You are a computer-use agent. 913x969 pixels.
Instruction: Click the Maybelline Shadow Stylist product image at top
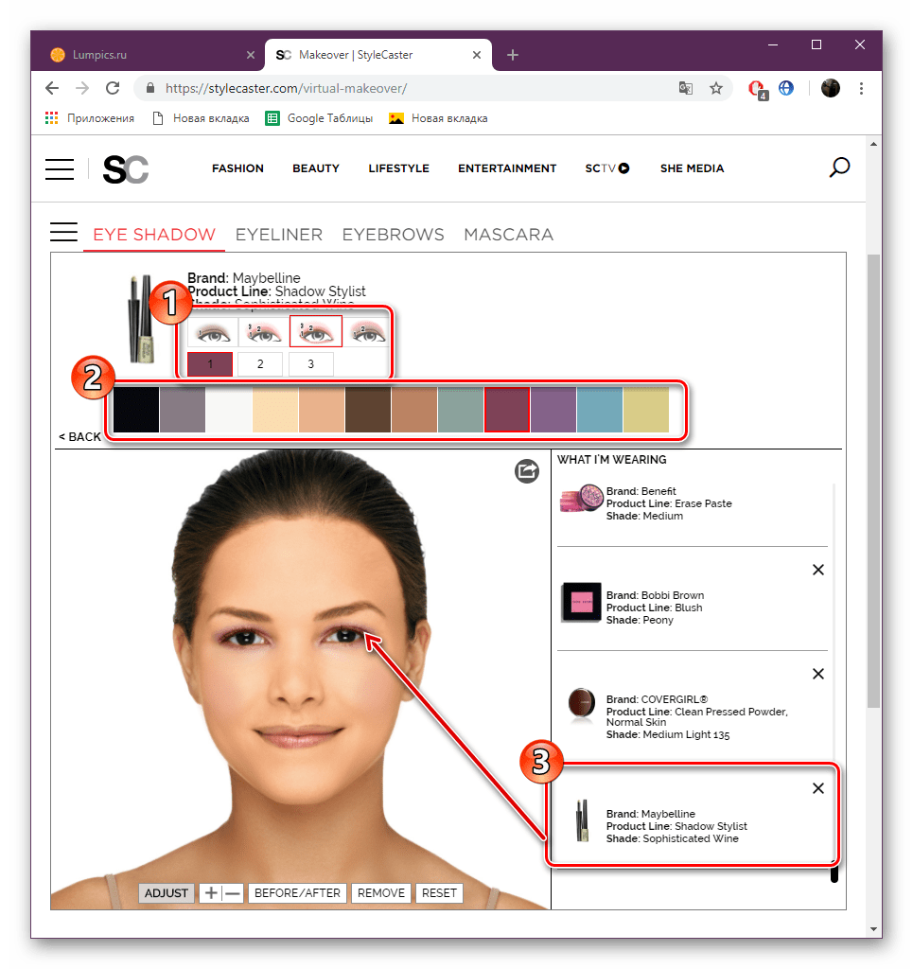(x=142, y=319)
